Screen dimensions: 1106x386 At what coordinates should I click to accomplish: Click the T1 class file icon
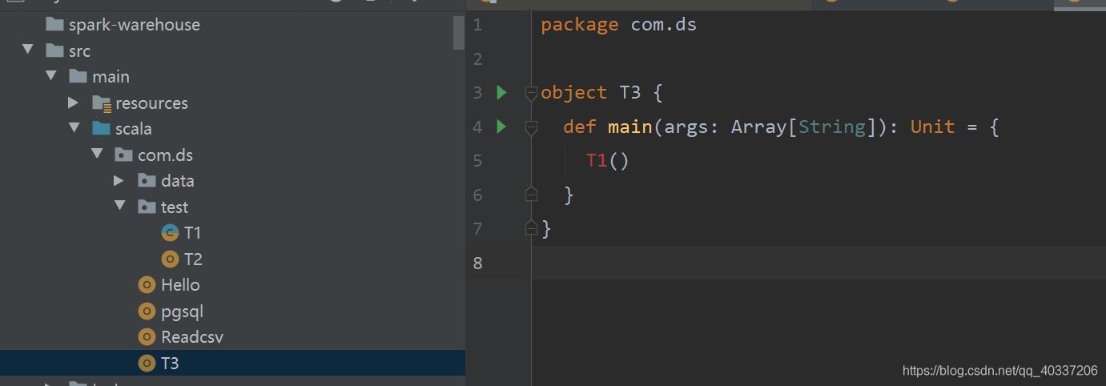[x=170, y=233]
